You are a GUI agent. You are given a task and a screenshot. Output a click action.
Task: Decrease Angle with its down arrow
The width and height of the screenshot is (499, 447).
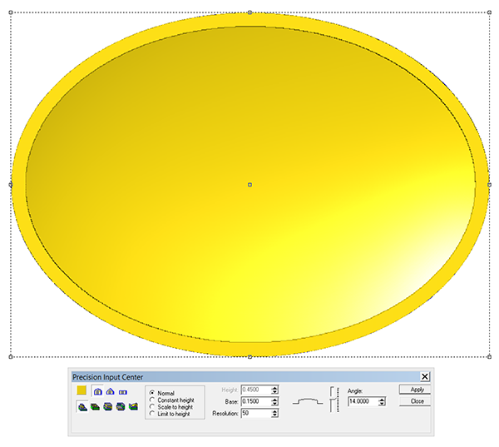[x=382, y=404]
